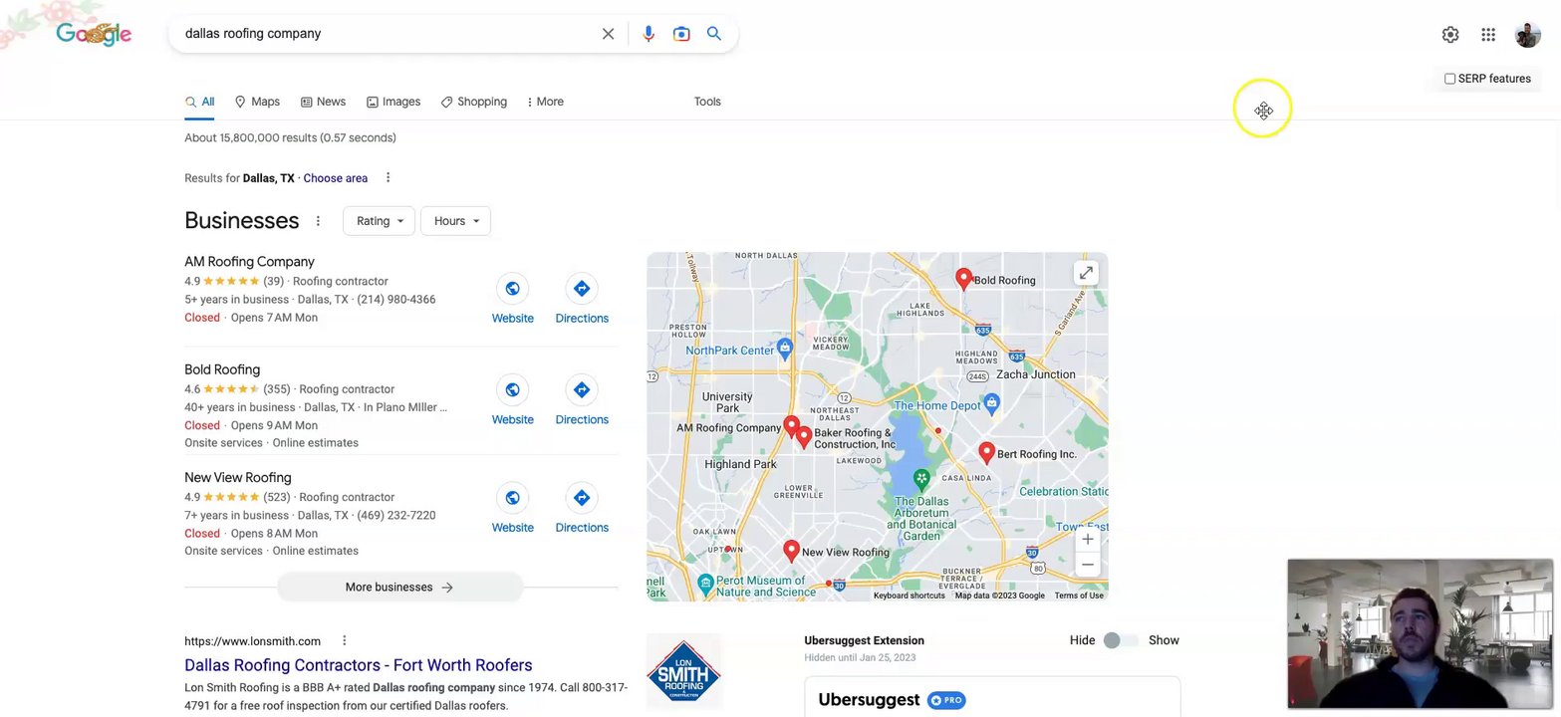This screenshot has width=1561, height=717.
Task: Open the Bold Roofing listing title
Action: pos(222,369)
